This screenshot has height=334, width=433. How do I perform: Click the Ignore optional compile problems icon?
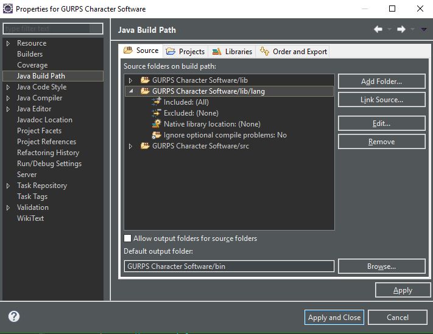click(157, 134)
